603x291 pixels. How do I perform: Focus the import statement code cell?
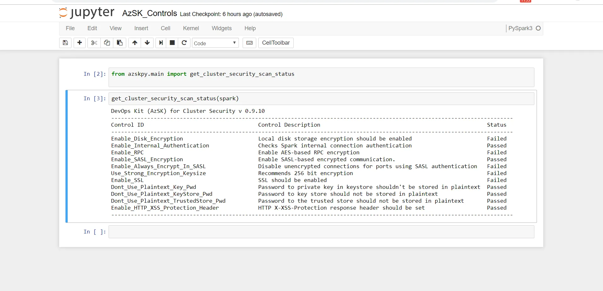(x=321, y=77)
